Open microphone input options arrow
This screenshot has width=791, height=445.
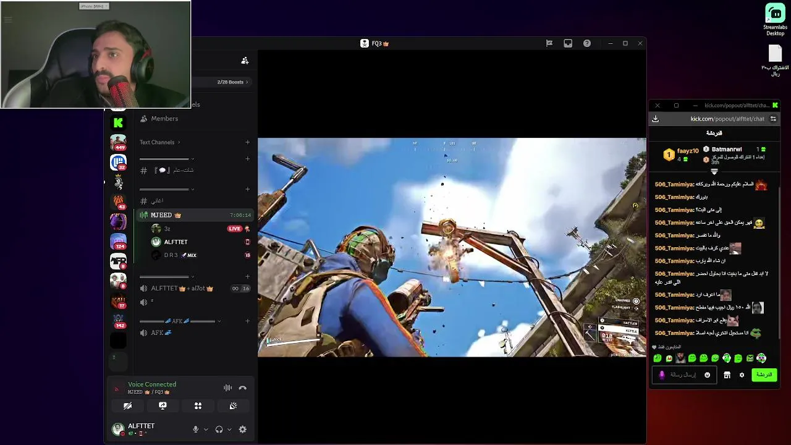coord(206,430)
